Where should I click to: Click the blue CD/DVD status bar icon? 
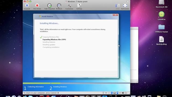point(112,93)
